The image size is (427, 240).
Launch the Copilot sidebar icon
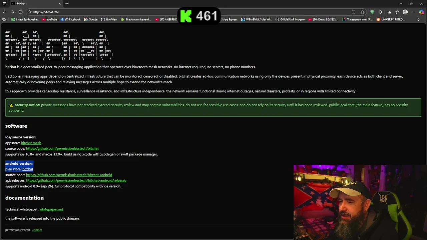[x=422, y=12]
